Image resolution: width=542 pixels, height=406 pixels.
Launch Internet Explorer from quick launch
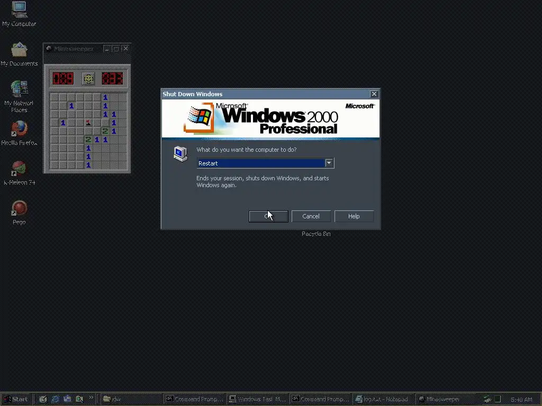pyautogui.click(x=55, y=399)
